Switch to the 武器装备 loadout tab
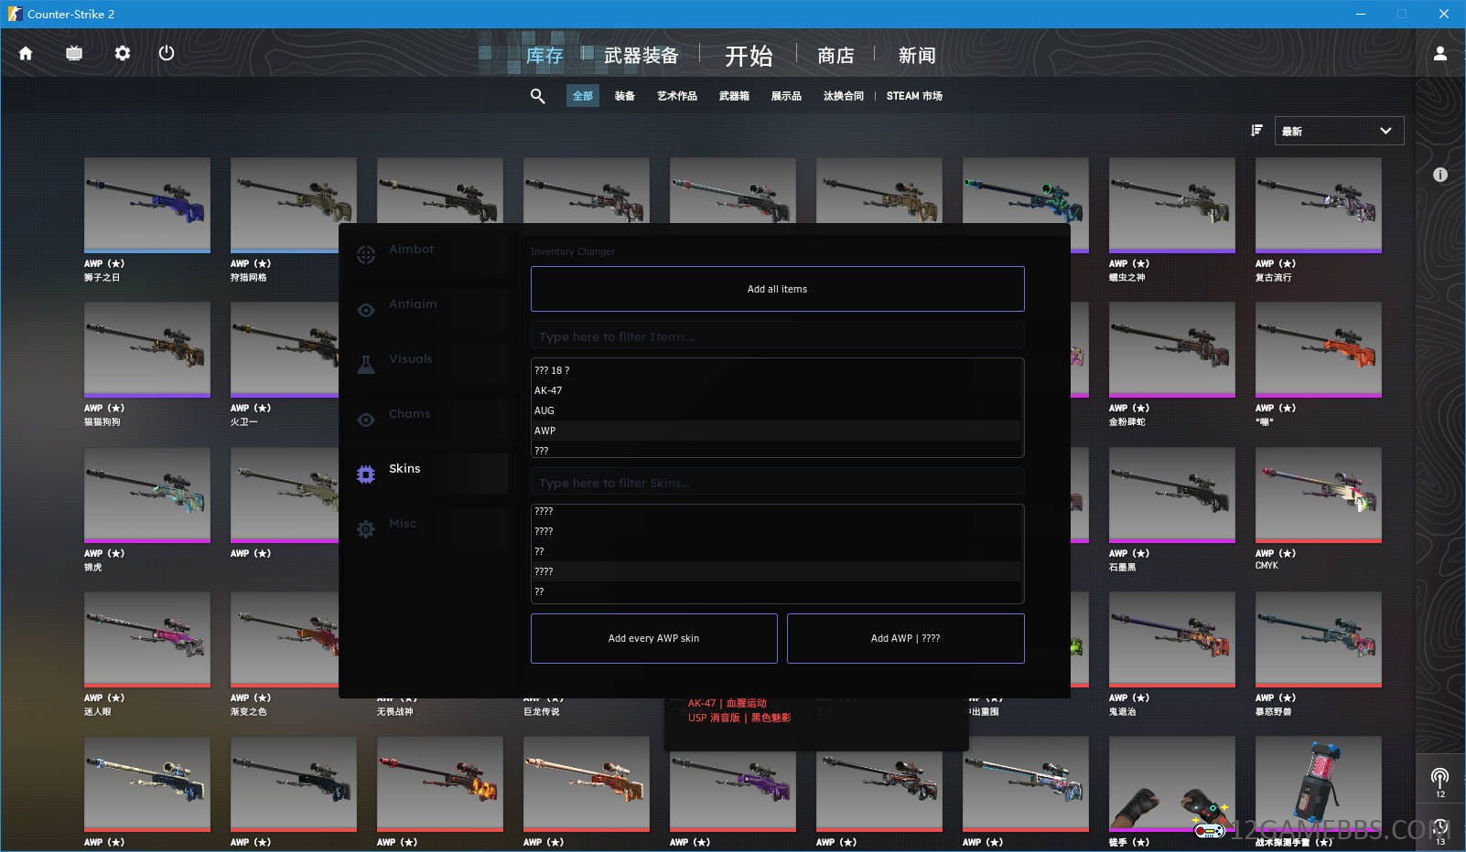 [x=641, y=56]
